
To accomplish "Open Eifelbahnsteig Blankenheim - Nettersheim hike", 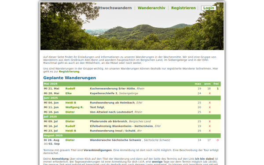I will click(x=121, y=126).
